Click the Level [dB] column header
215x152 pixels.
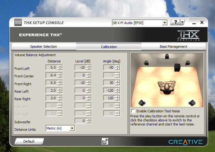coord(83,61)
